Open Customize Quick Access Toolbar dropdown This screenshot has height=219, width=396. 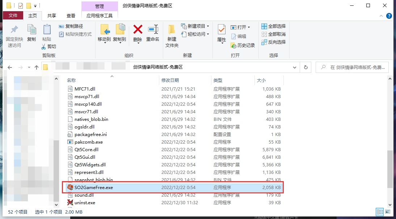tap(35, 6)
